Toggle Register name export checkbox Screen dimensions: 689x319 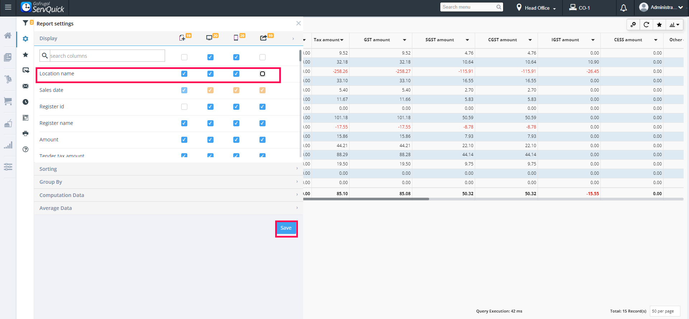pyautogui.click(x=262, y=123)
